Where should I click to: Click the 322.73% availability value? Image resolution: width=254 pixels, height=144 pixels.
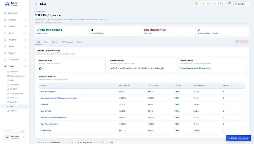(122, 131)
